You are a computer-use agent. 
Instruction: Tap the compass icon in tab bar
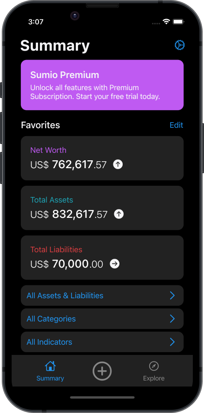pos(154,366)
